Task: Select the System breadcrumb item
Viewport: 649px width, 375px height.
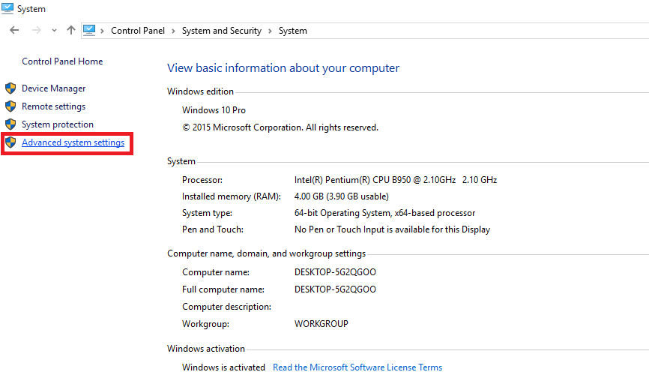Action: [x=292, y=31]
